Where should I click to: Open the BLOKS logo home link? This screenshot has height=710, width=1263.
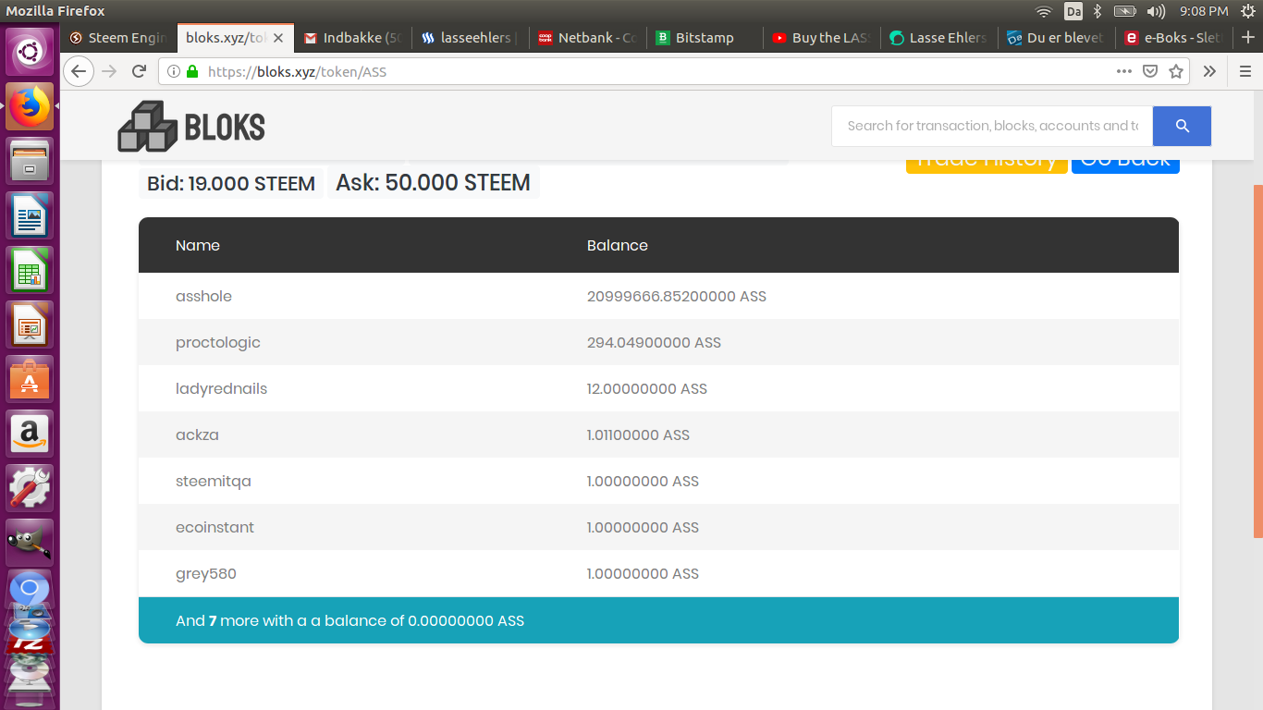[191, 126]
